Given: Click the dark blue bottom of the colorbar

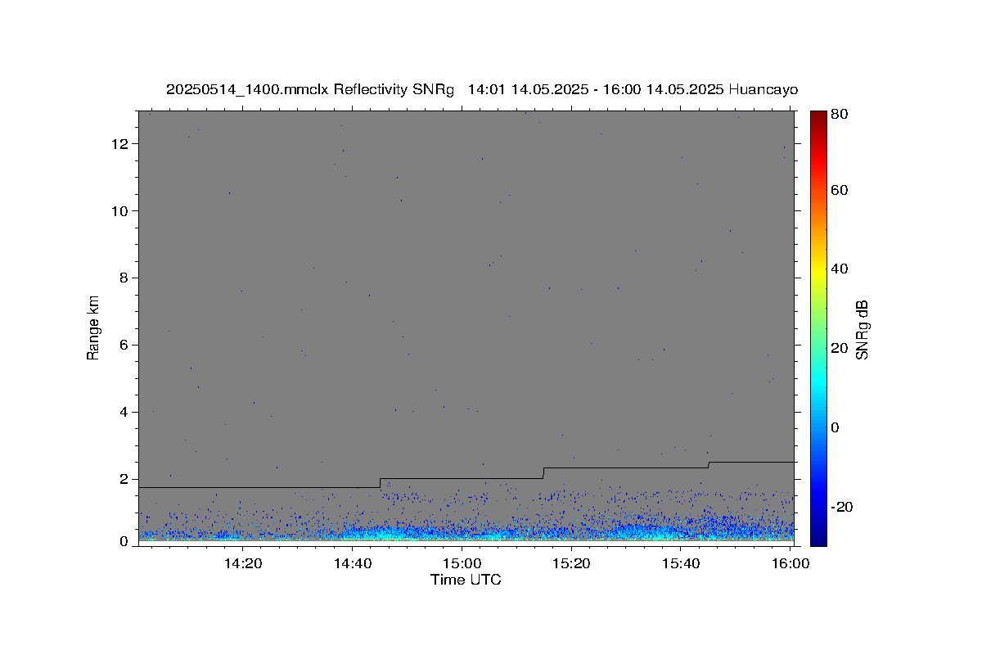Looking at the screenshot, I should [x=818, y=539].
